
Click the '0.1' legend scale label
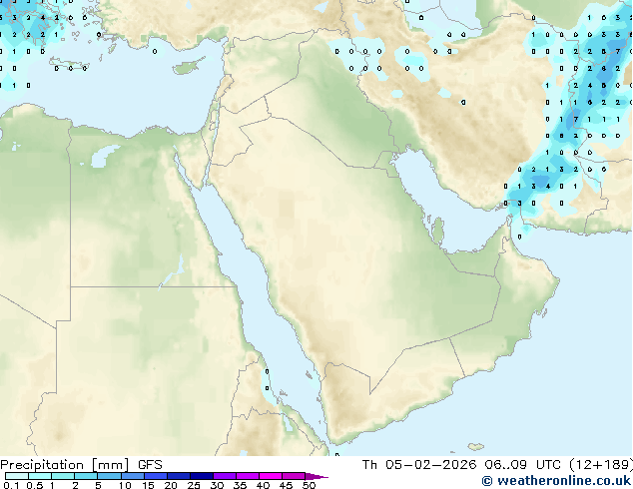11,485
